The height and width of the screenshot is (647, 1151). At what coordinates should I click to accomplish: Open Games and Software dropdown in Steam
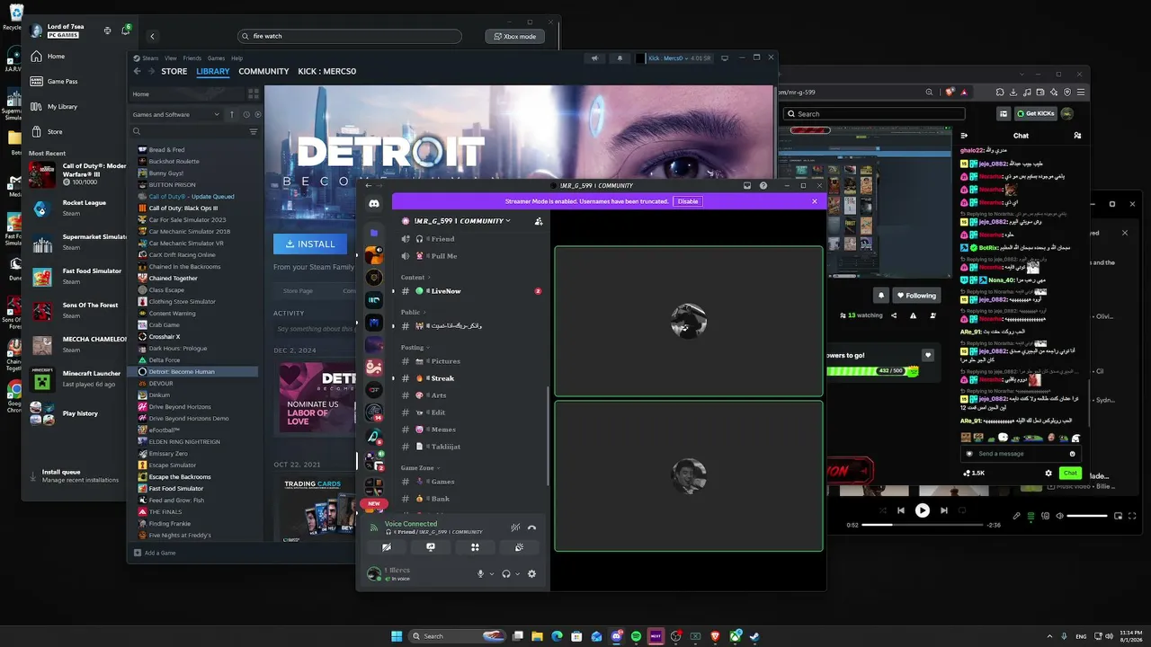tap(176, 114)
